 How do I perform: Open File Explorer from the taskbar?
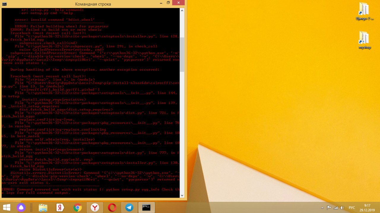pyautogui.click(x=43, y=208)
